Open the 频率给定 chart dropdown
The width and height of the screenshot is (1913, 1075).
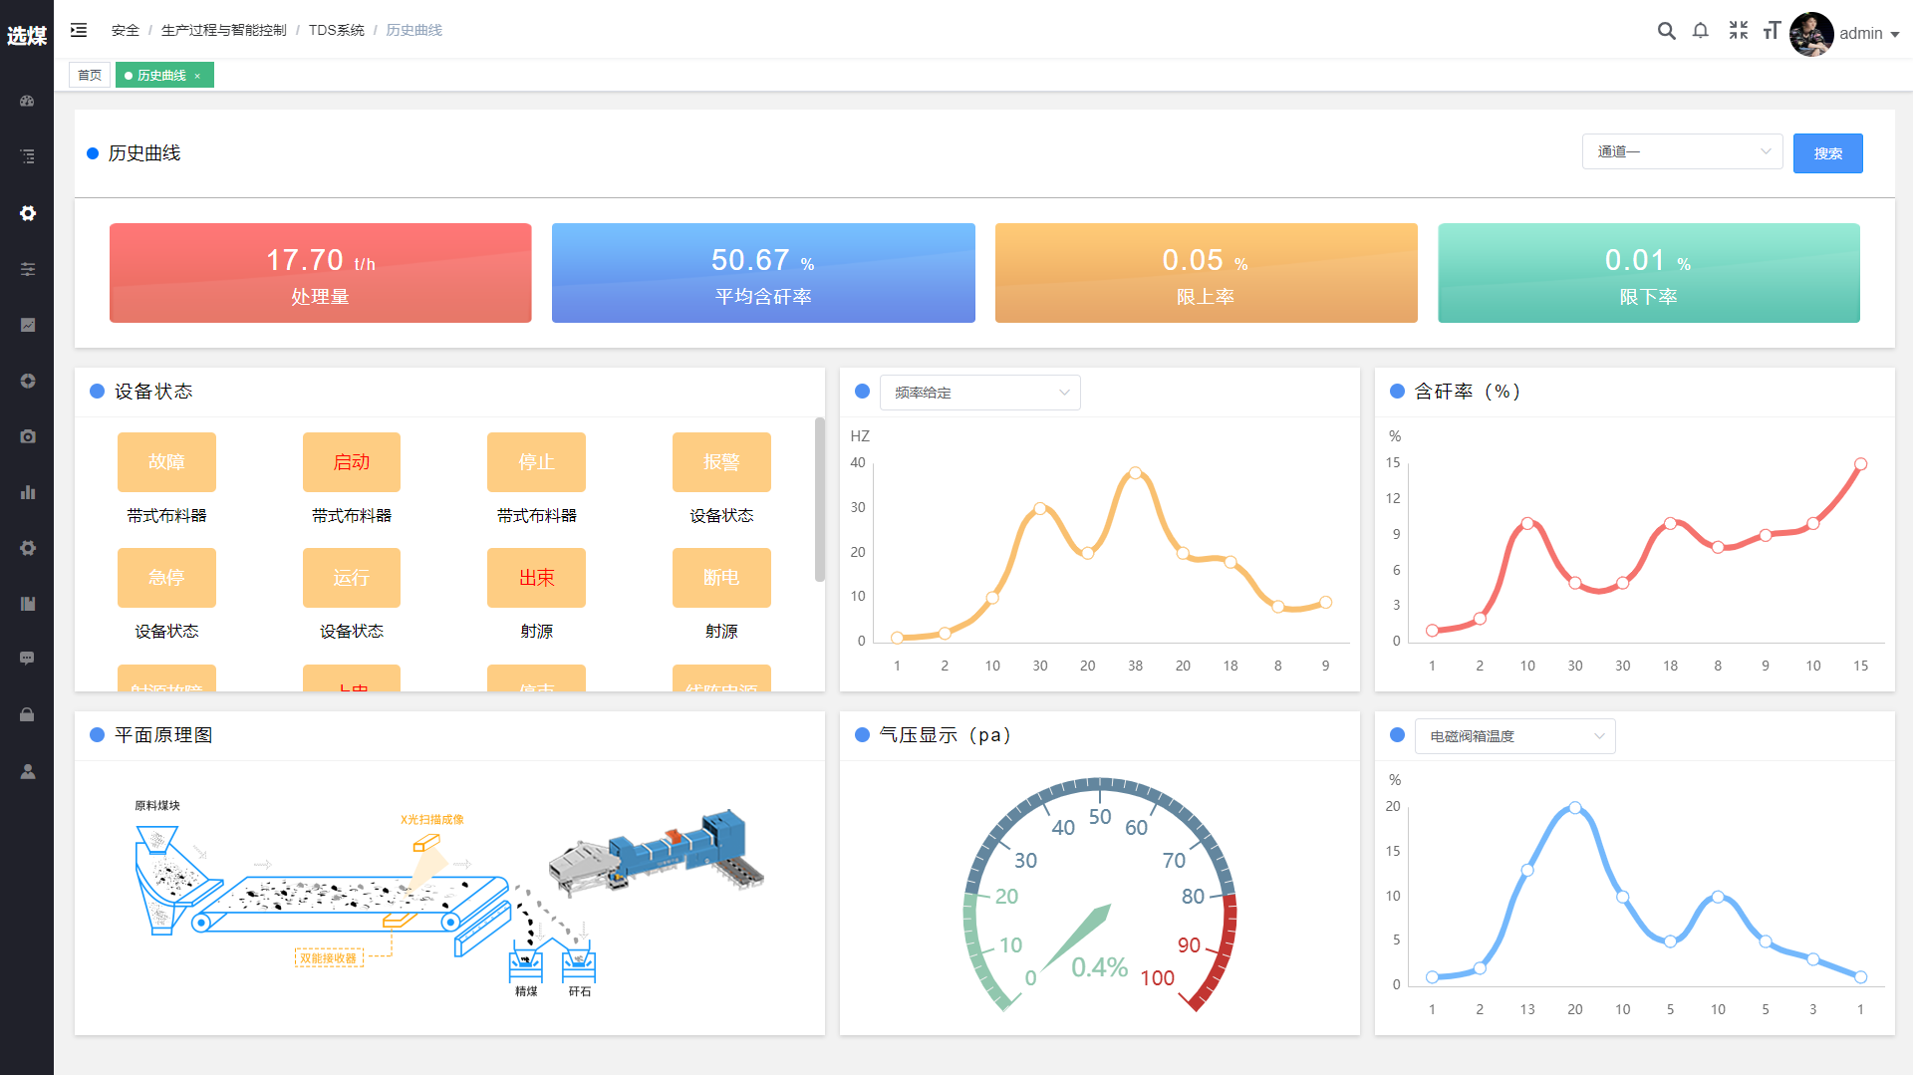[979, 393]
